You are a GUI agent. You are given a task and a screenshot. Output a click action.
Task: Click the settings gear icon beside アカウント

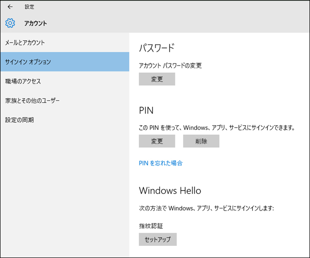(x=10, y=23)
